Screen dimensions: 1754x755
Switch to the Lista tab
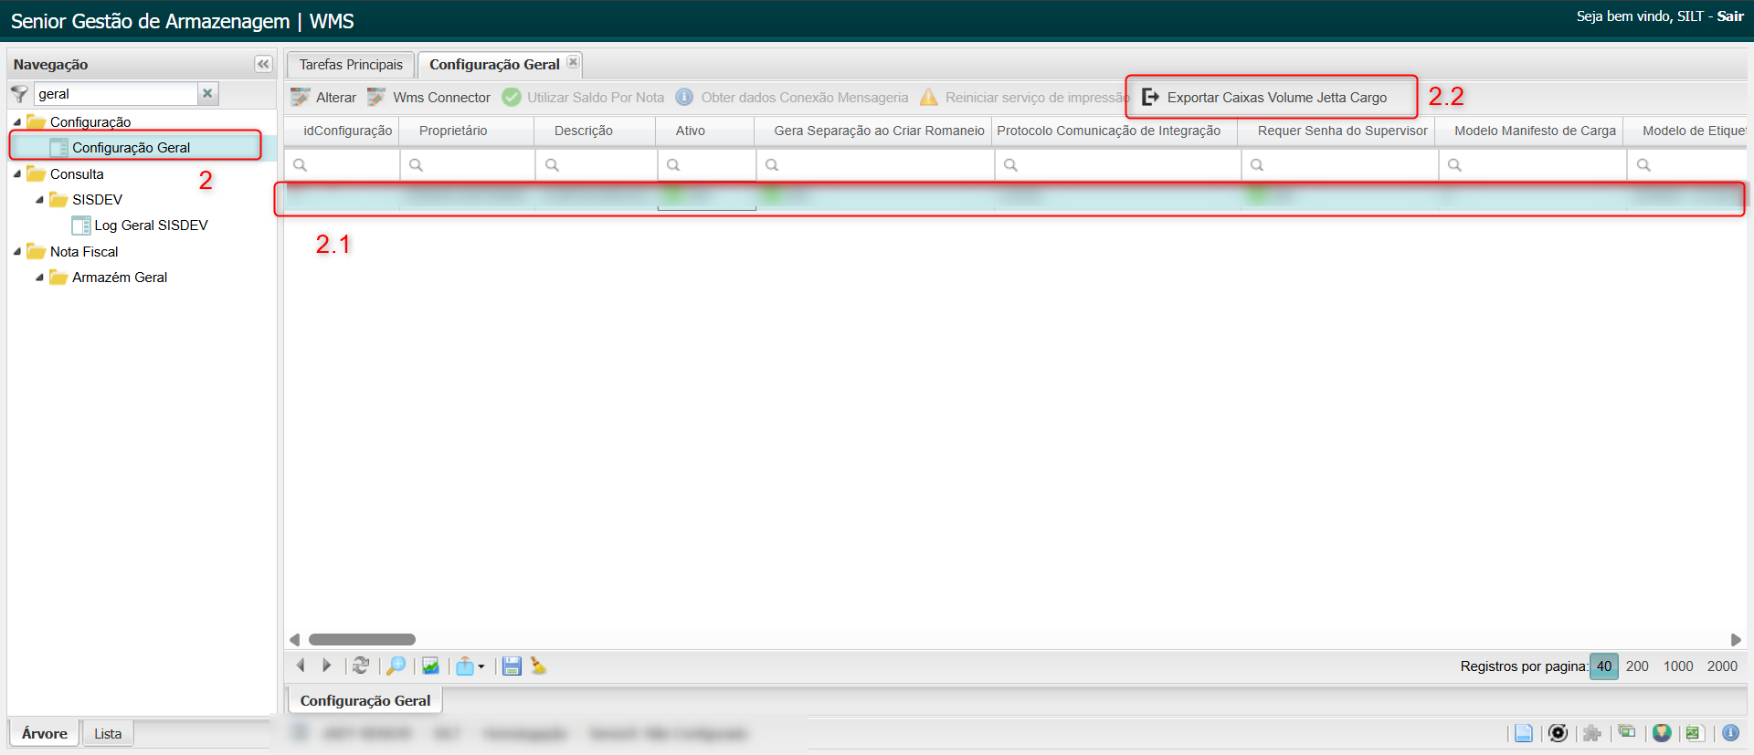click(108, 733)
